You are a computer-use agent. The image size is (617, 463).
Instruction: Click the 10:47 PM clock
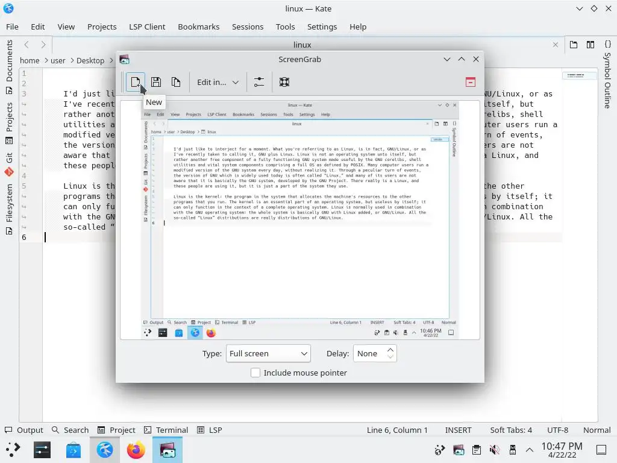[x=562, y=450]
